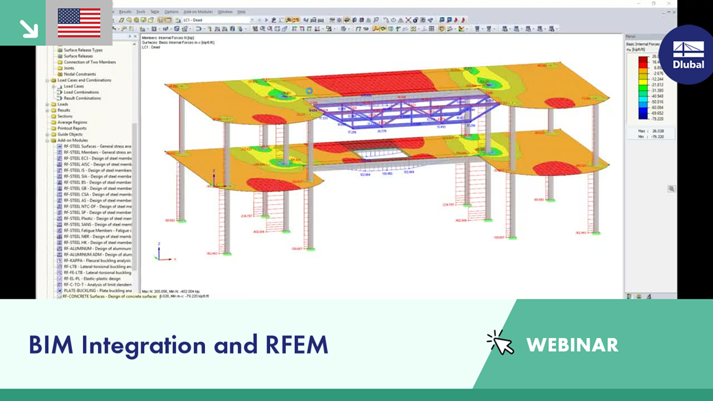
Task: Open the Tools menu
Action: pyautogui.click(x=141, y=12)
